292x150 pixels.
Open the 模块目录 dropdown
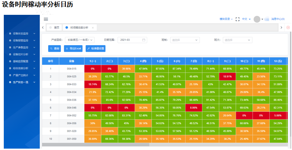click(226, 19)
